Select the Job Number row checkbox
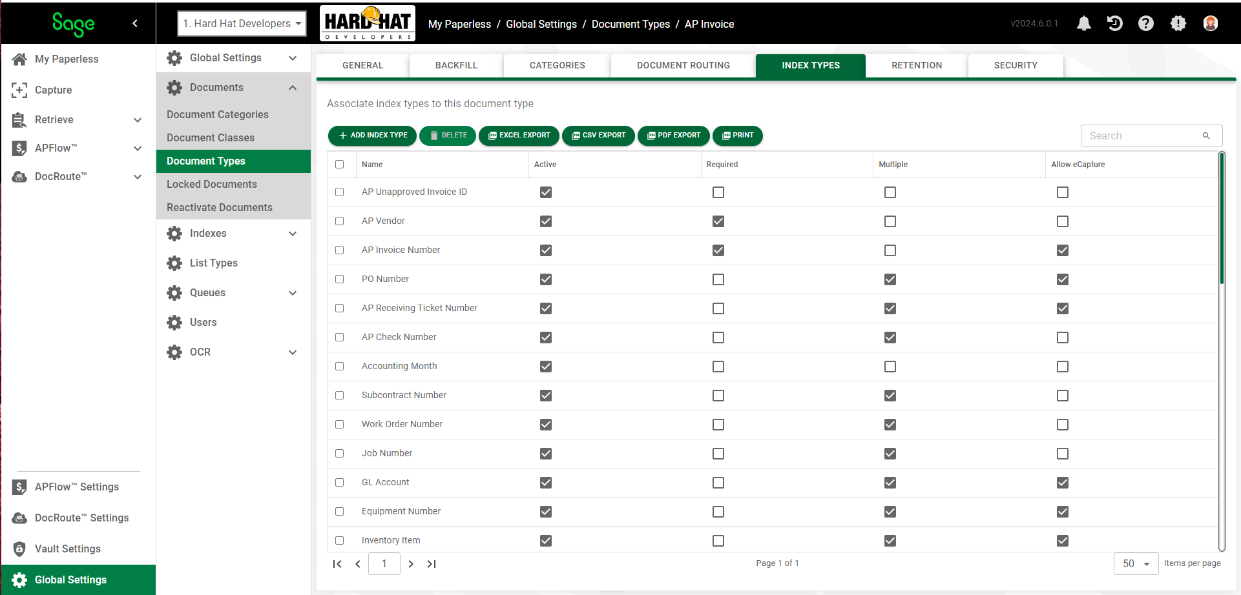 coord(340,454)
